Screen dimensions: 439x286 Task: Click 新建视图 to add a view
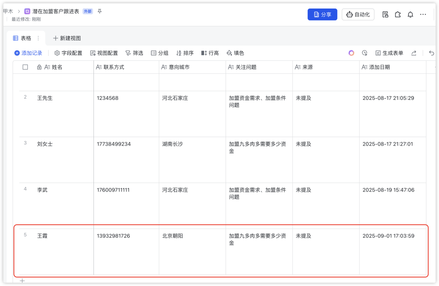(x=67, y=38)
